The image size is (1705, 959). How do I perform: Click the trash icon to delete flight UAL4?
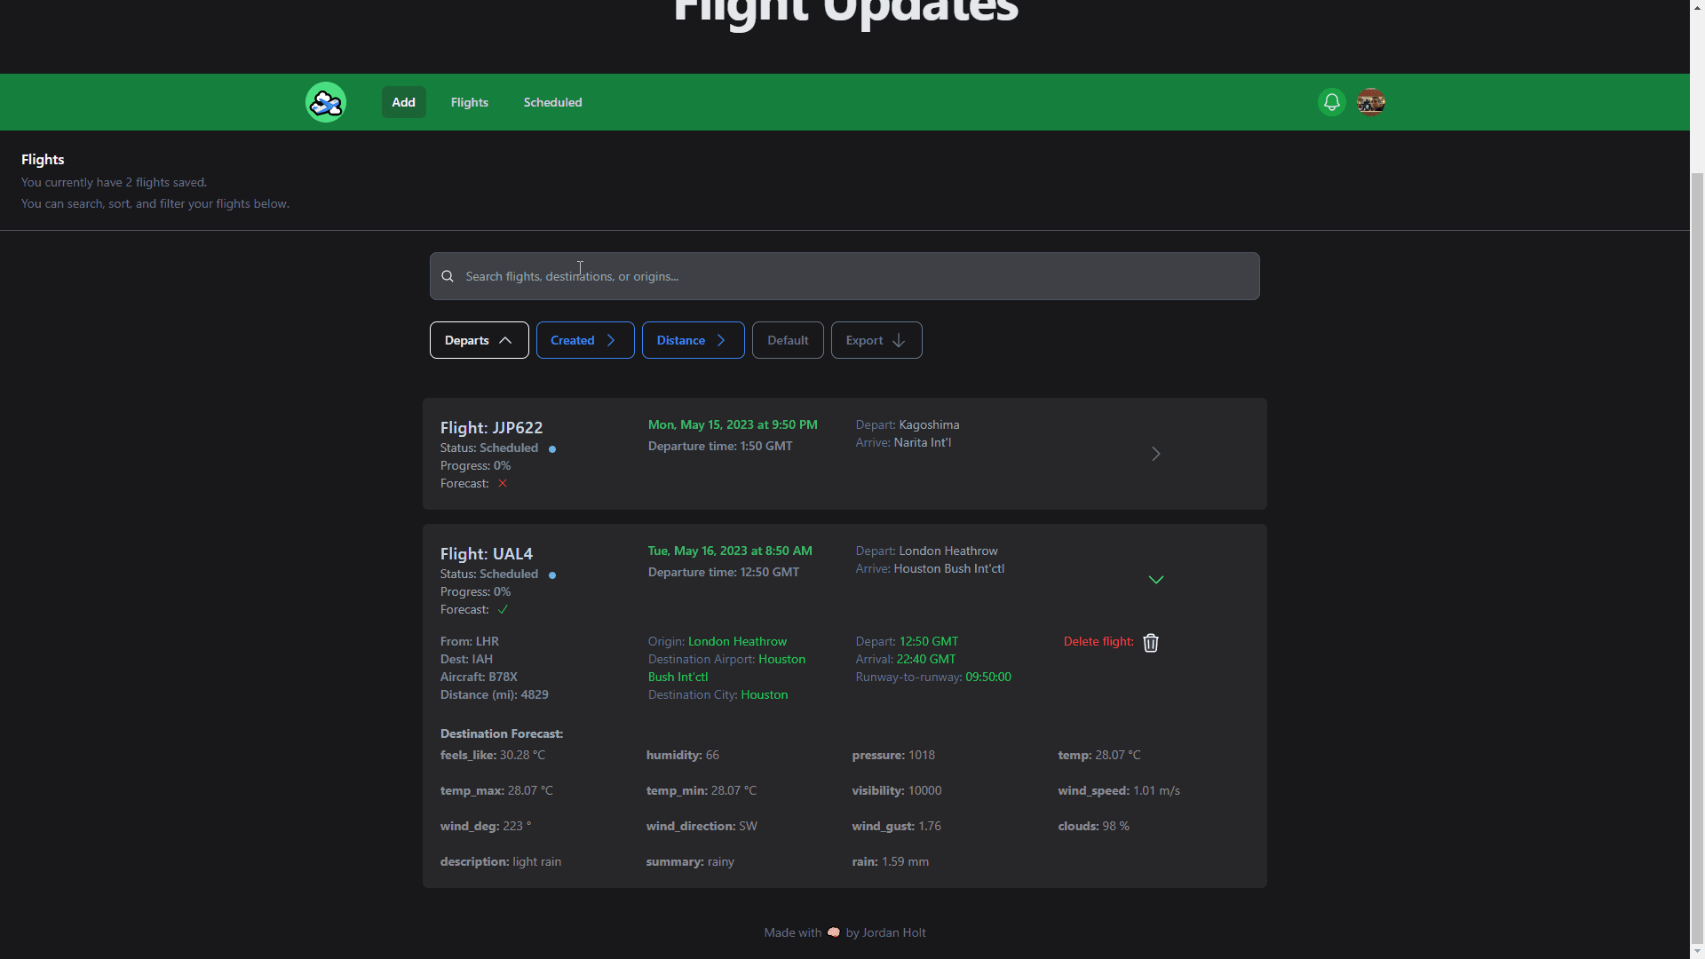point(1151,642)
